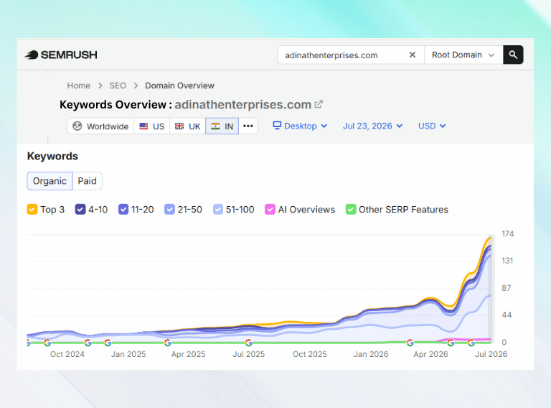The height and width of the screenshot is (408, 551).
Task: Toggle the Other SERP Features checkbox
Action: point(351,210)
